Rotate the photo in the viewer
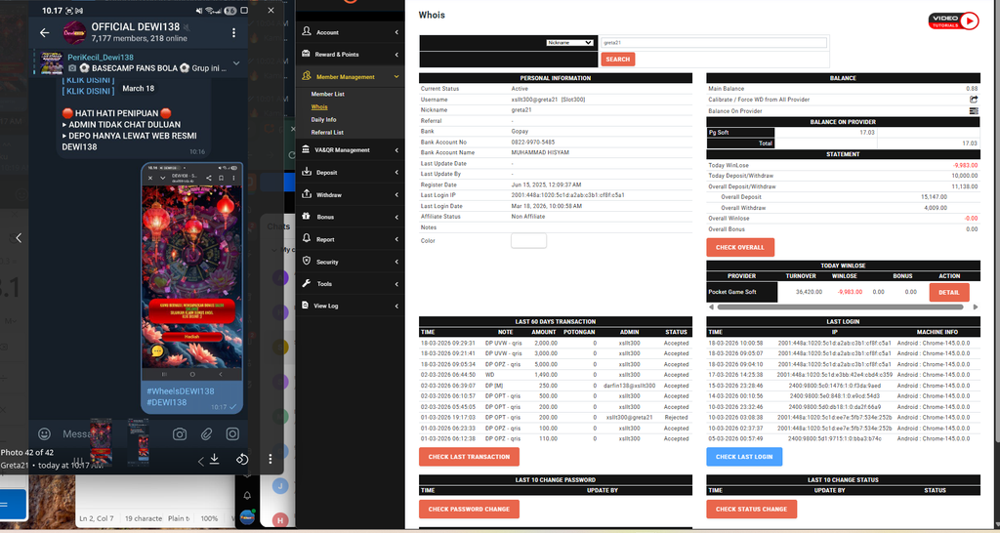The height and width of the screenshot is (533, 1000). click(x=242, y=459)
